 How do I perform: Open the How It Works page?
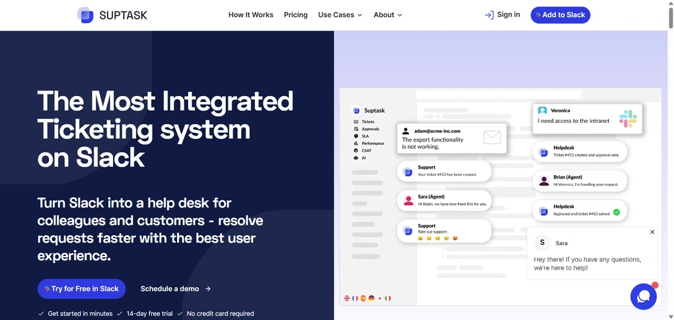(x=250, y=15)
